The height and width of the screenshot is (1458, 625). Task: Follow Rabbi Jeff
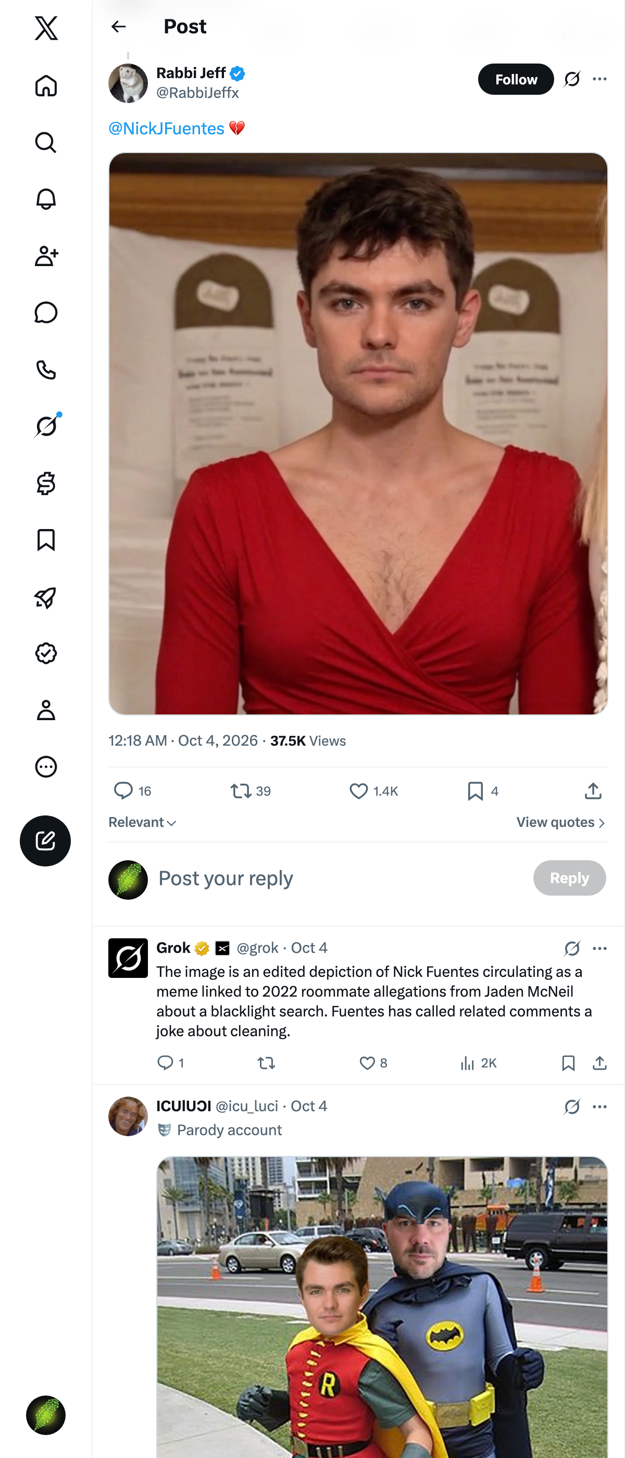516,79
